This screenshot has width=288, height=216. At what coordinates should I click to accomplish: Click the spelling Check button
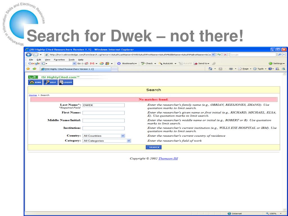coord(147,63)
